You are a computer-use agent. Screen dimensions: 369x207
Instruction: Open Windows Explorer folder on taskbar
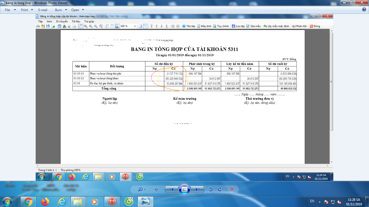click(78, 201)
